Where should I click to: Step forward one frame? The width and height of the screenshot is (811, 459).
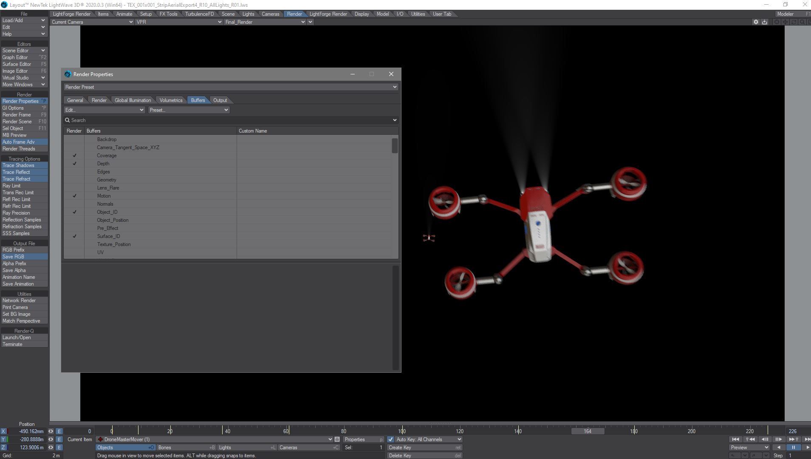pyautogui.click(x=779, y=439)
